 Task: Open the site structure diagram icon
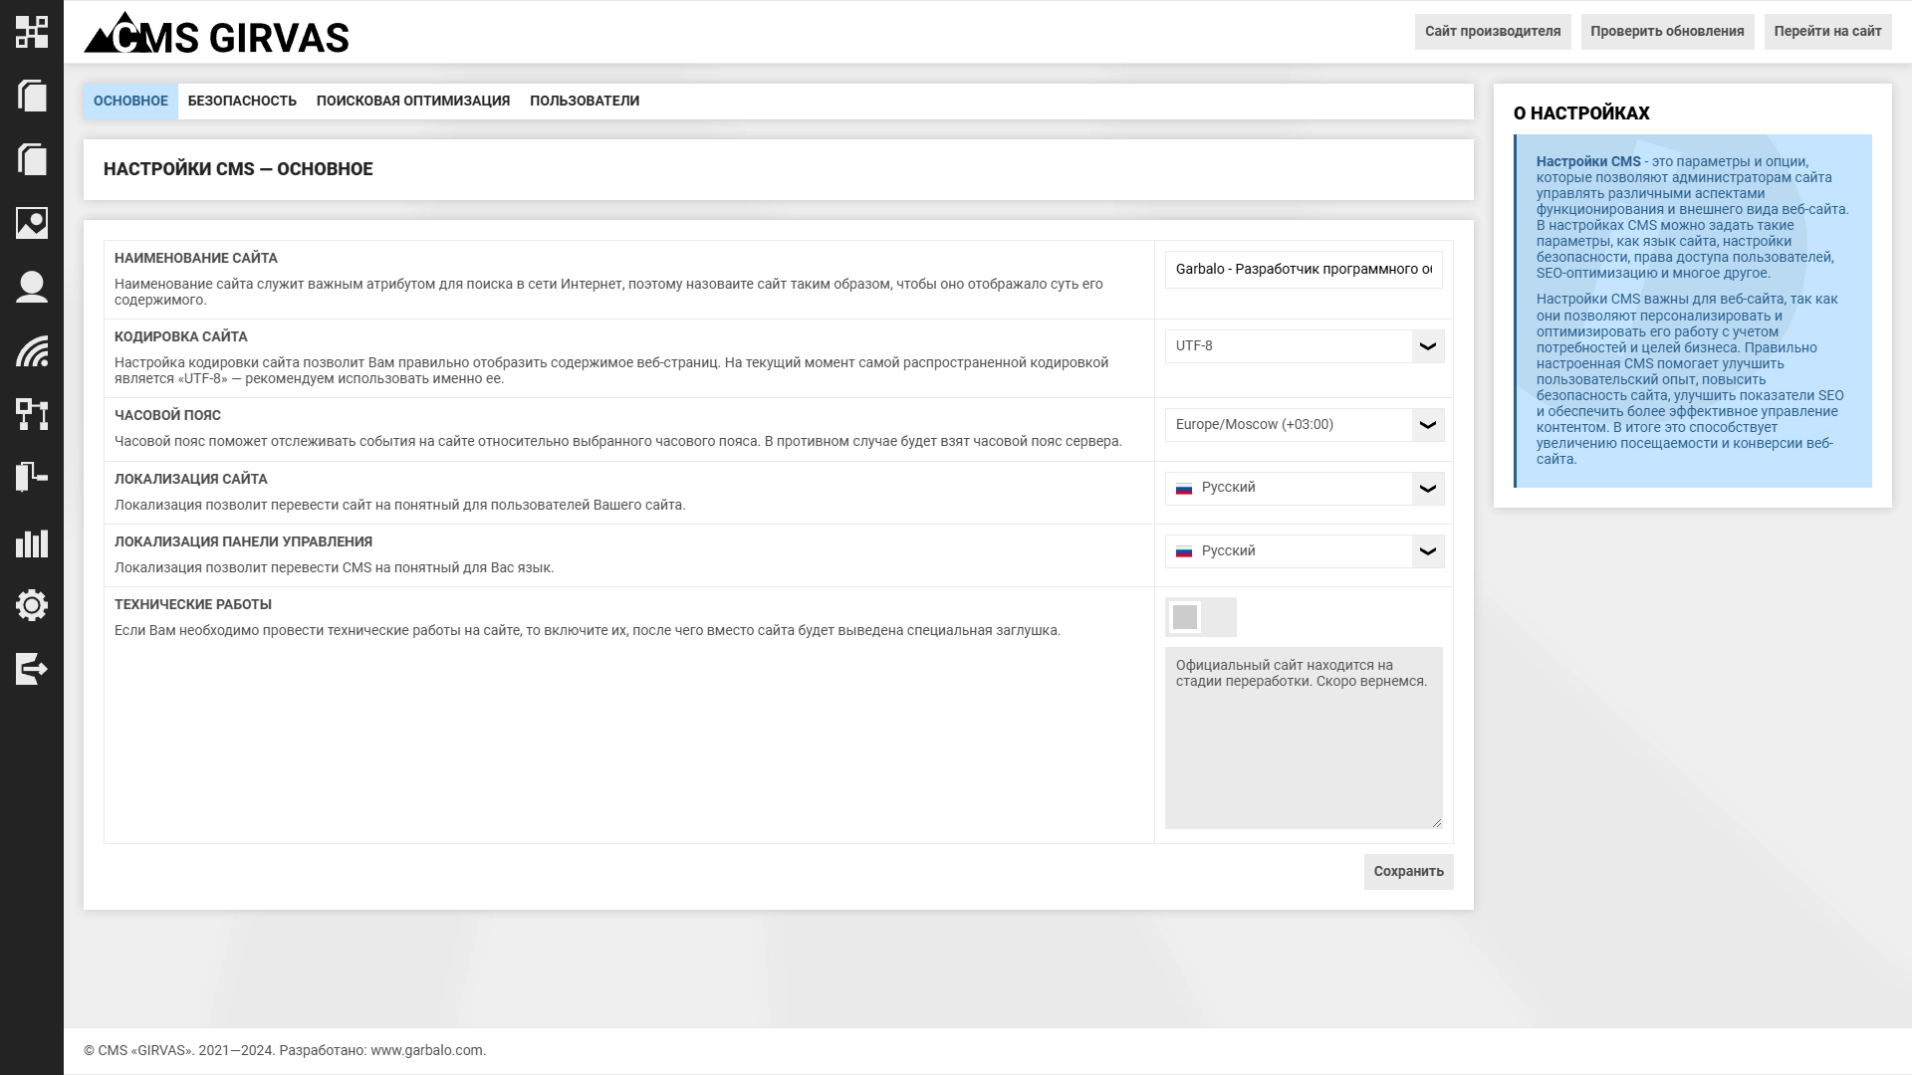pyautogui.click(x=32, y=414)
